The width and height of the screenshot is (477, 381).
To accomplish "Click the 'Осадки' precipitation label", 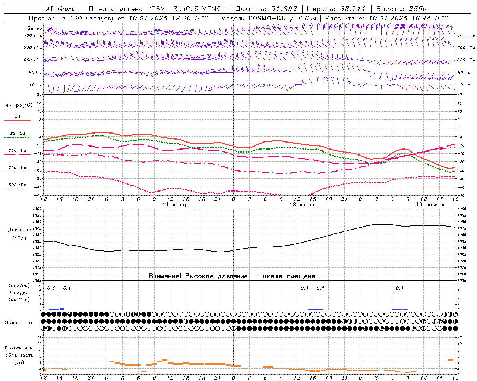I will 19,293.
